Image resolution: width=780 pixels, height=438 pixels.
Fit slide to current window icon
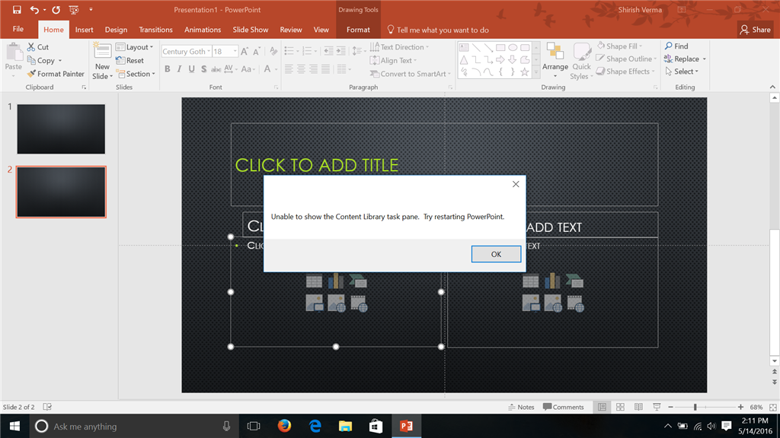pyautogui.click(x=772, y=407)
